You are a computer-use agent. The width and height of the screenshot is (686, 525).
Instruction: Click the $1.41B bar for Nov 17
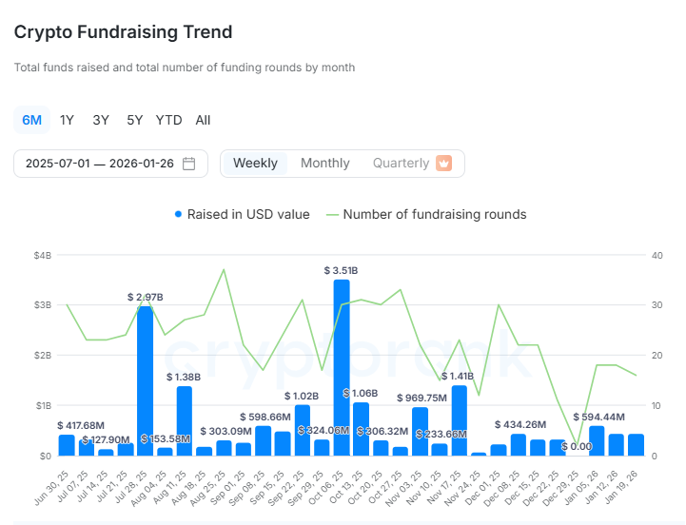pos(460,420)
